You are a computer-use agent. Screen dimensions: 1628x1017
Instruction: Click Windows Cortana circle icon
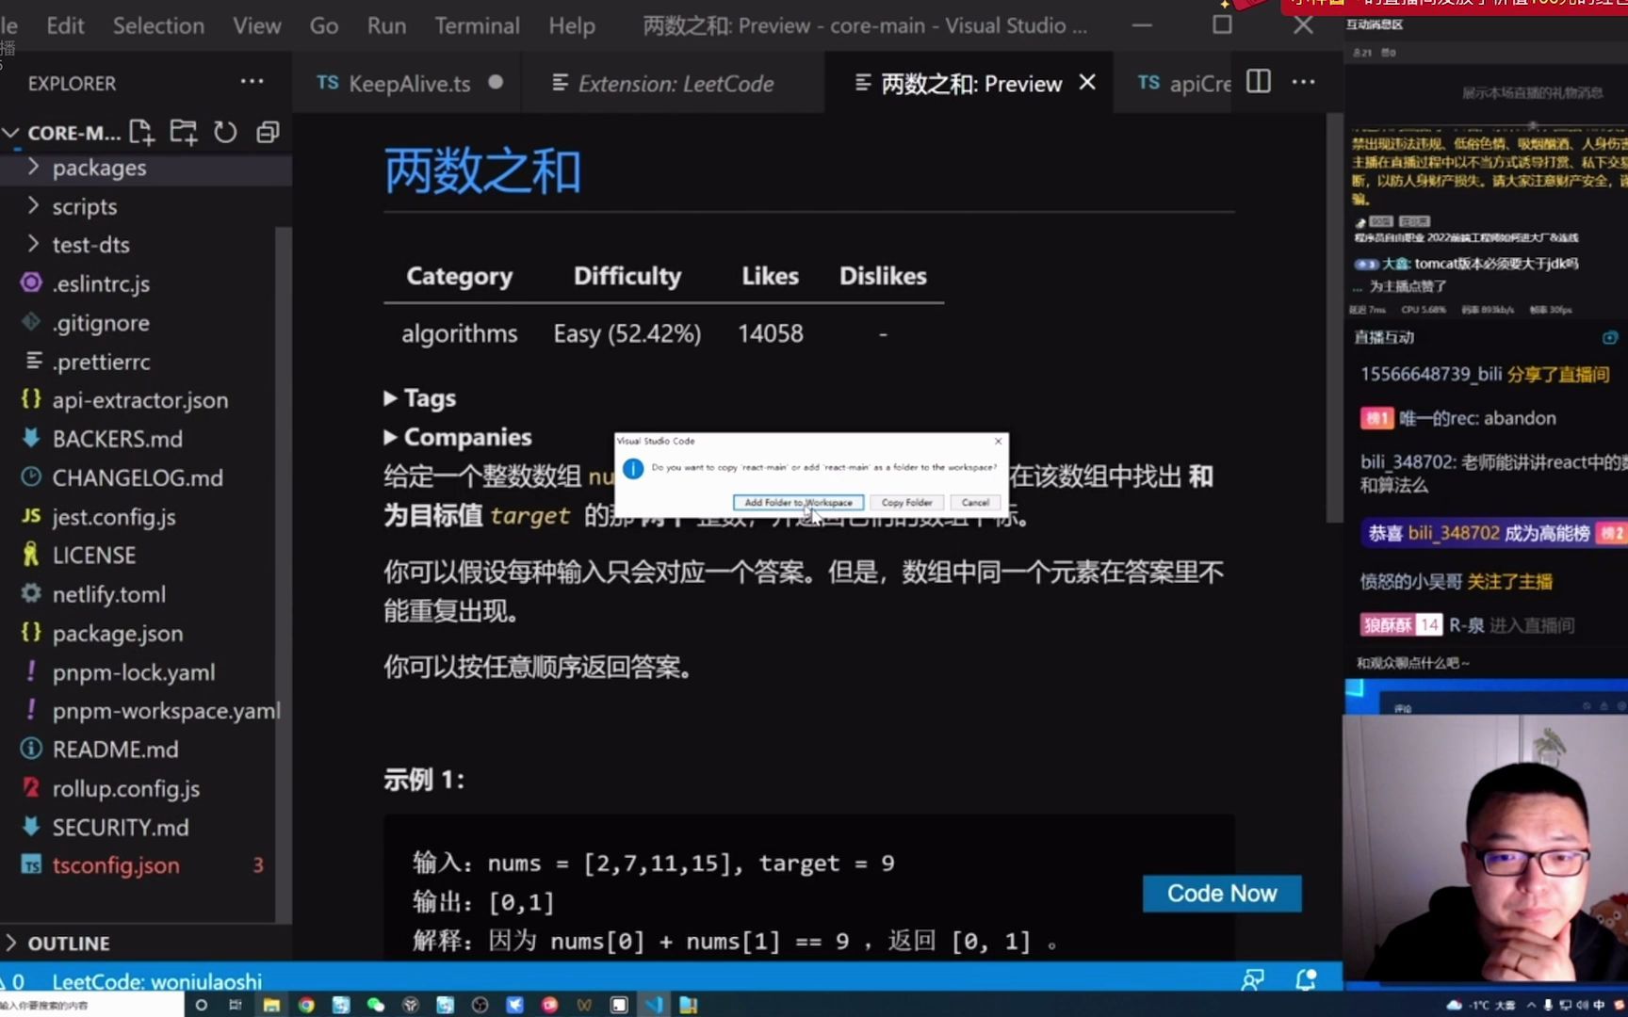[x=201, y=1005]
